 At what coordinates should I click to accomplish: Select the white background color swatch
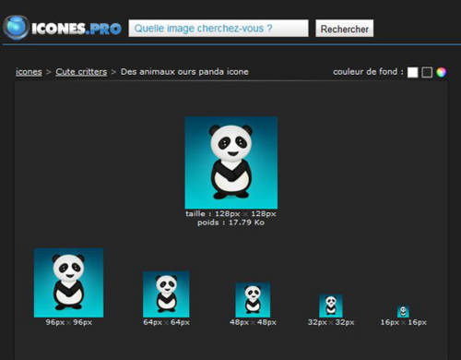point(412,72)
